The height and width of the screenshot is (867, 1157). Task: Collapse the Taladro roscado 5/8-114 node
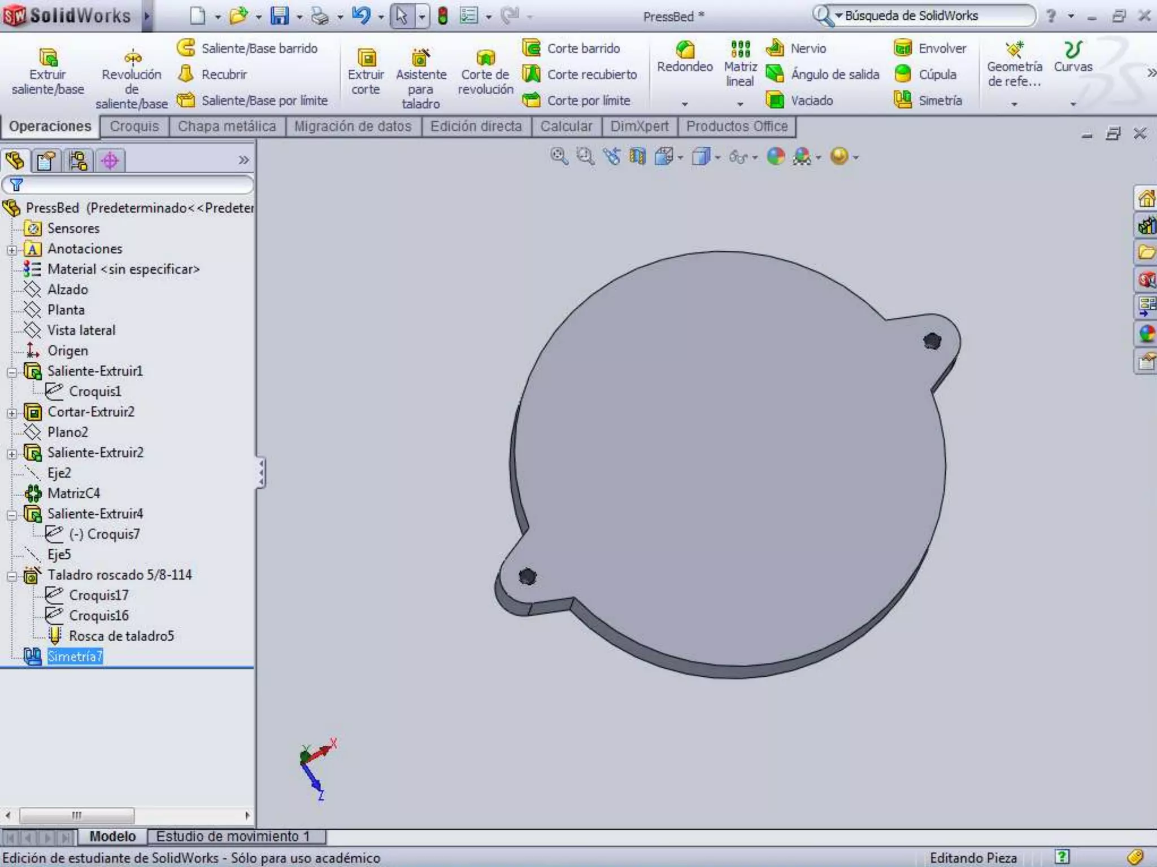pyautogui.click(x=11, y=576)
